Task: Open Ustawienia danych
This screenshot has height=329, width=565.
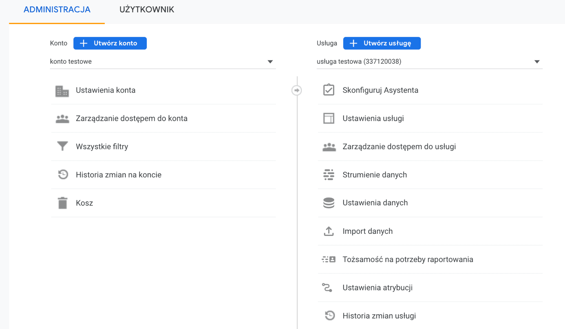Action: tap(430, 203)
